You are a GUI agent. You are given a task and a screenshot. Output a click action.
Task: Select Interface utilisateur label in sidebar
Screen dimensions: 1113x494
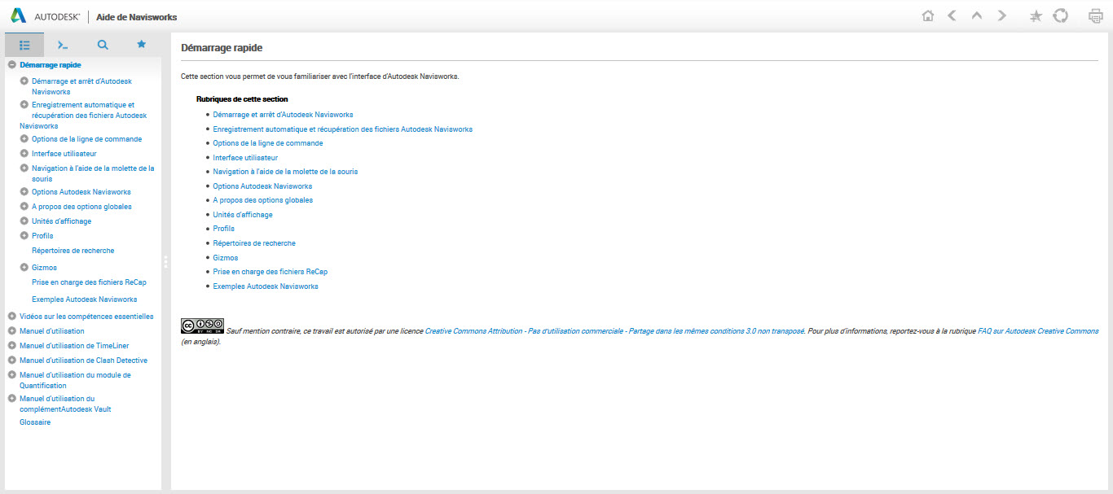pos(64,154)
